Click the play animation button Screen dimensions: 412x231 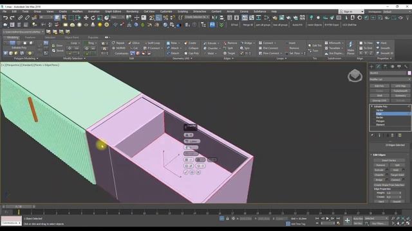(328, 218)
